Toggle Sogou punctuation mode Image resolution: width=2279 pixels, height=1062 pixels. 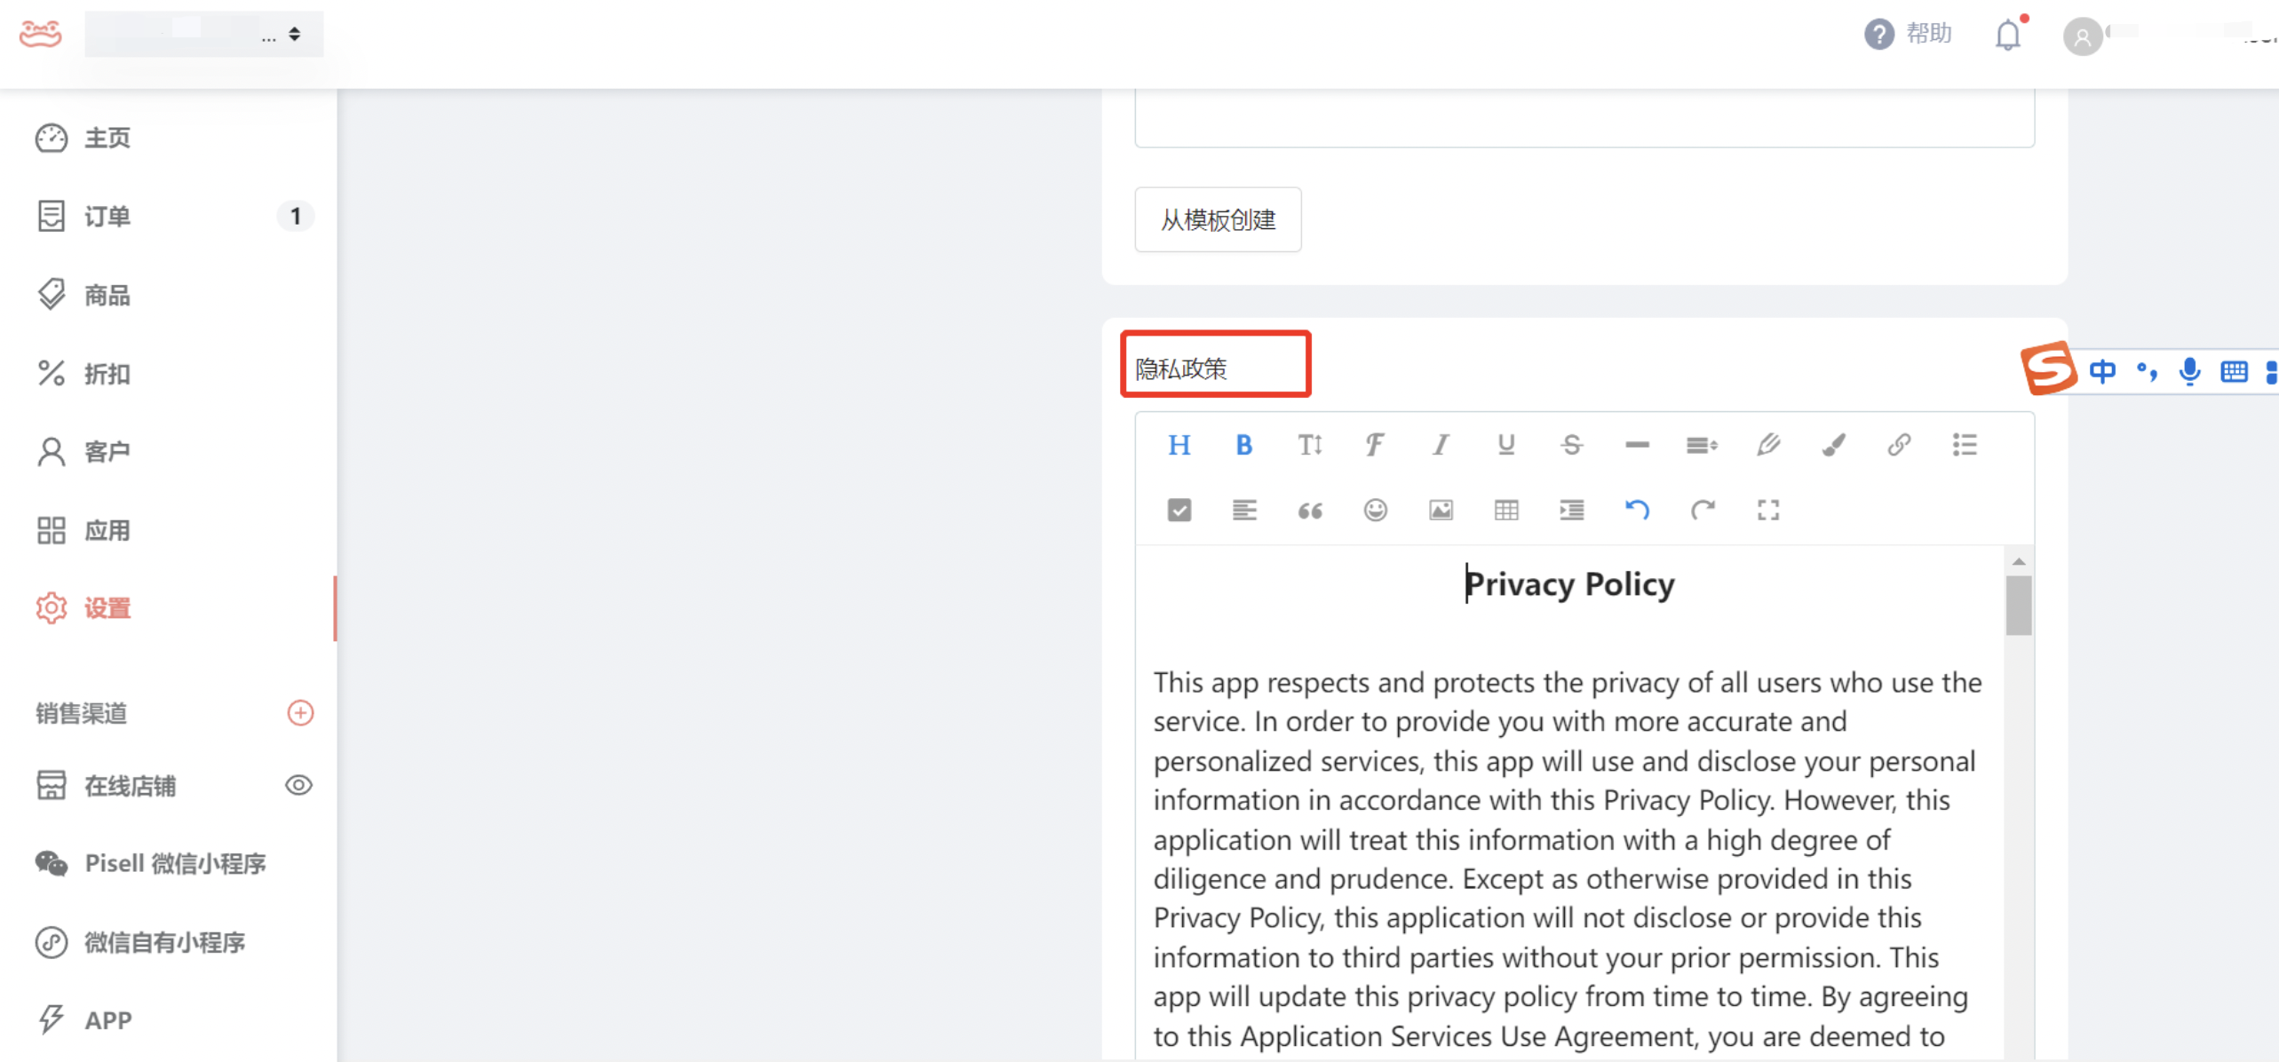coord(2147,370)
